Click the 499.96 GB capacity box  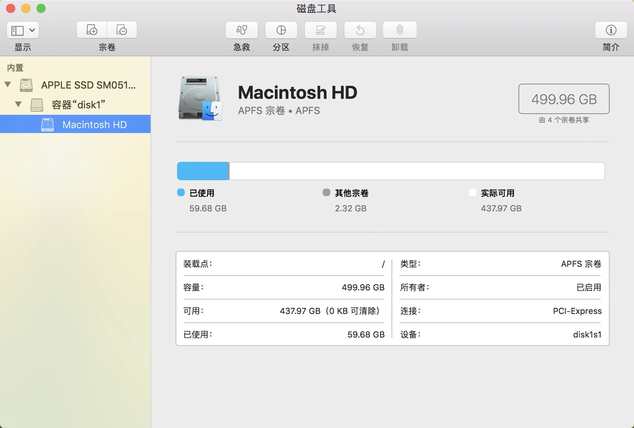click(x=564, y=99)
